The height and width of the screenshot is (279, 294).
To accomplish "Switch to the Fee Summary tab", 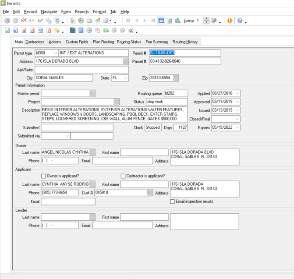I will pos(157,42).
